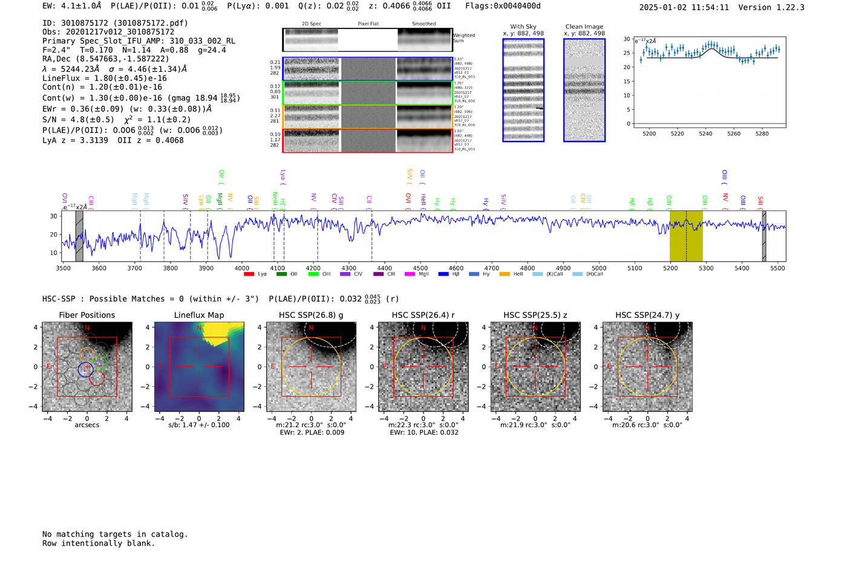This screenshot has width=847, height=576.
Task: Open the HSC SSP(26.8) g image
Action: (x=312, y=367)
